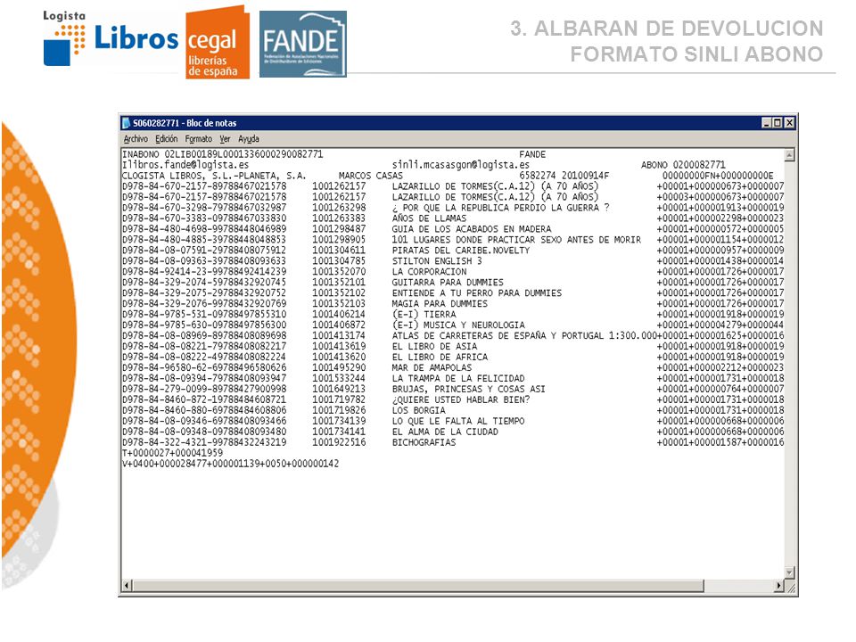Click the heading 3. ALBARAN DE DEVOLUCION
The image size is (856, 642).
tap(667, 29)
